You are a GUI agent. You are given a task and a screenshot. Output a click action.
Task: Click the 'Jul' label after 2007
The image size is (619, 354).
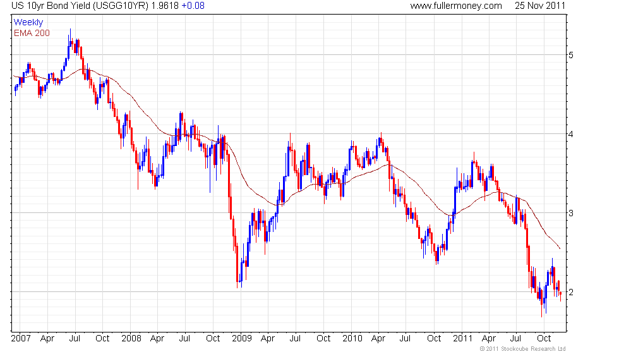(x=75, y=338)
